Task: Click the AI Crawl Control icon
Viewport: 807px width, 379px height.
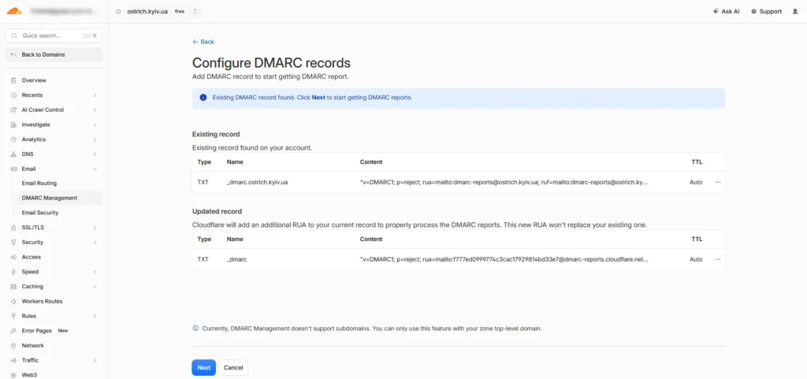Action: click(x=13, y=110)
